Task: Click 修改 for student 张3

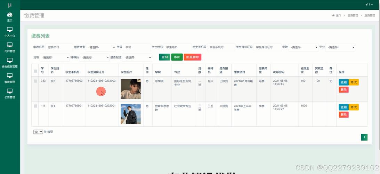Action: 354,82
